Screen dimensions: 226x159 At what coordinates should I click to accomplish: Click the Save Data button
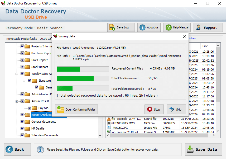[203, 149]
